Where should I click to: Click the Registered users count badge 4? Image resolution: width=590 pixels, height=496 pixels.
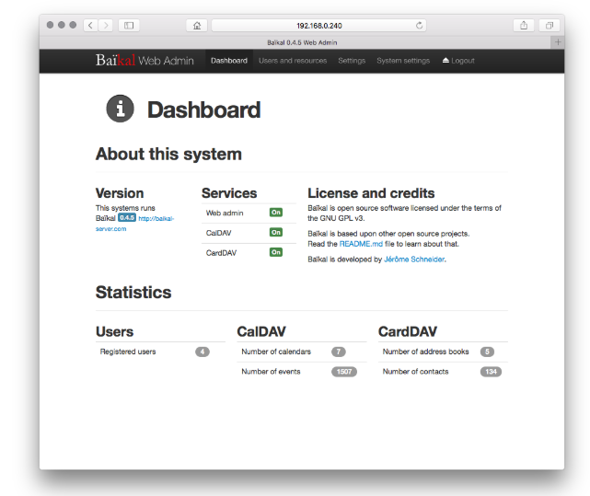[x=202, y=352]
